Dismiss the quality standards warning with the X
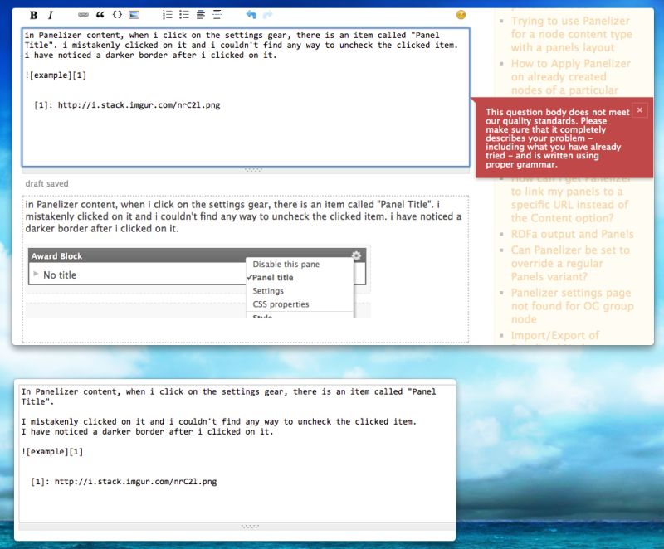 point(640,109)
